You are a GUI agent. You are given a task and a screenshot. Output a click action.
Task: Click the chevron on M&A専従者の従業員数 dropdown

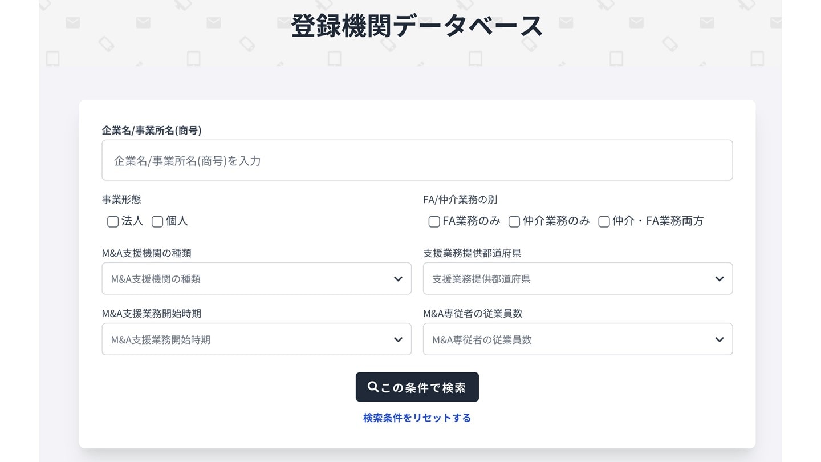(x=719, y=339)
